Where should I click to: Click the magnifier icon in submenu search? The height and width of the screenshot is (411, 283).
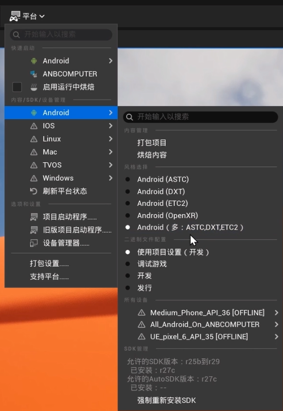129,117
